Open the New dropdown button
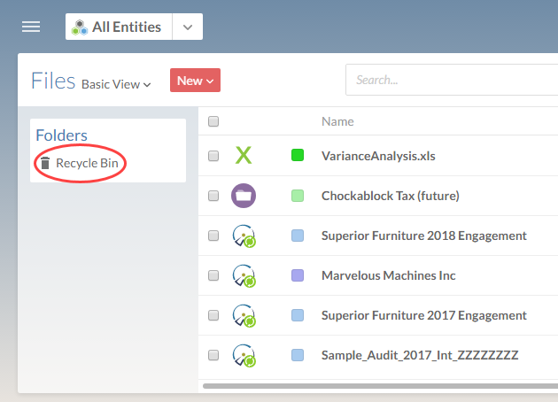558x402 pixels. coord(195,81)
